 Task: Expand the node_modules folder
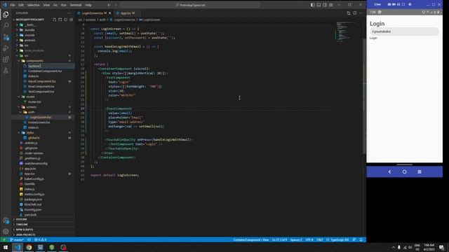pyautogui.click(x=34, y=50)
